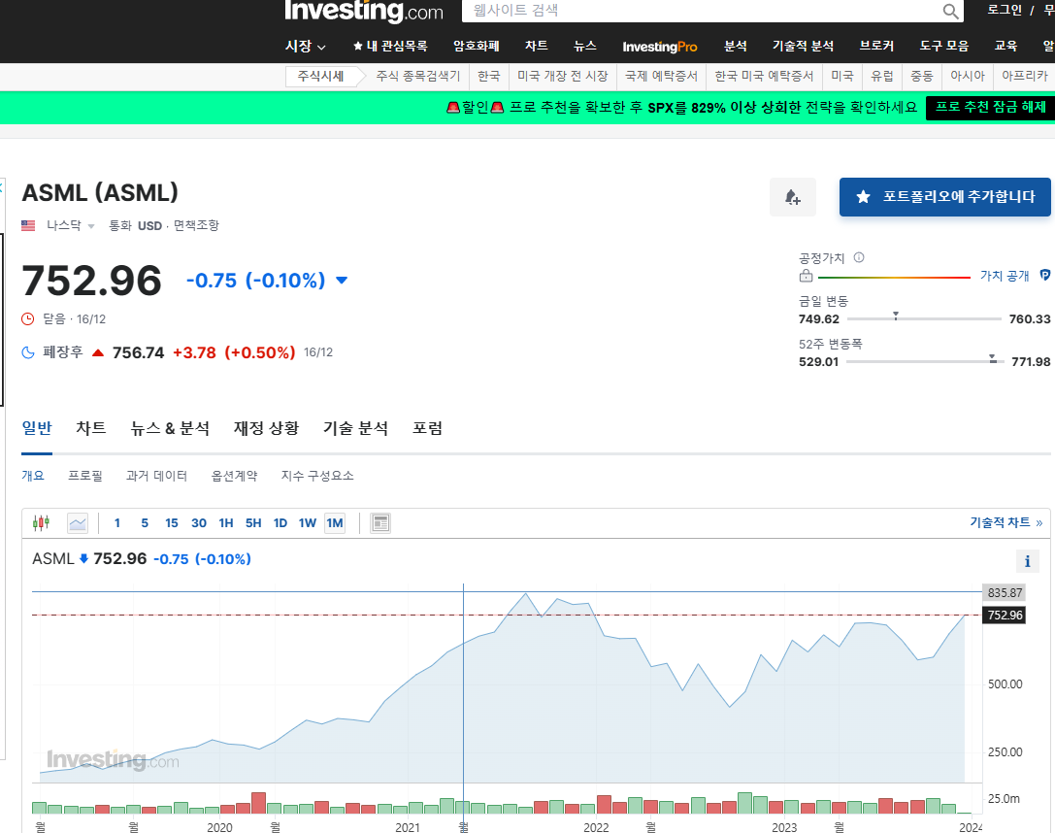Set chart interval to 1D
The width and height of the screenshot is (1055, 833).
tap(280, 523)
